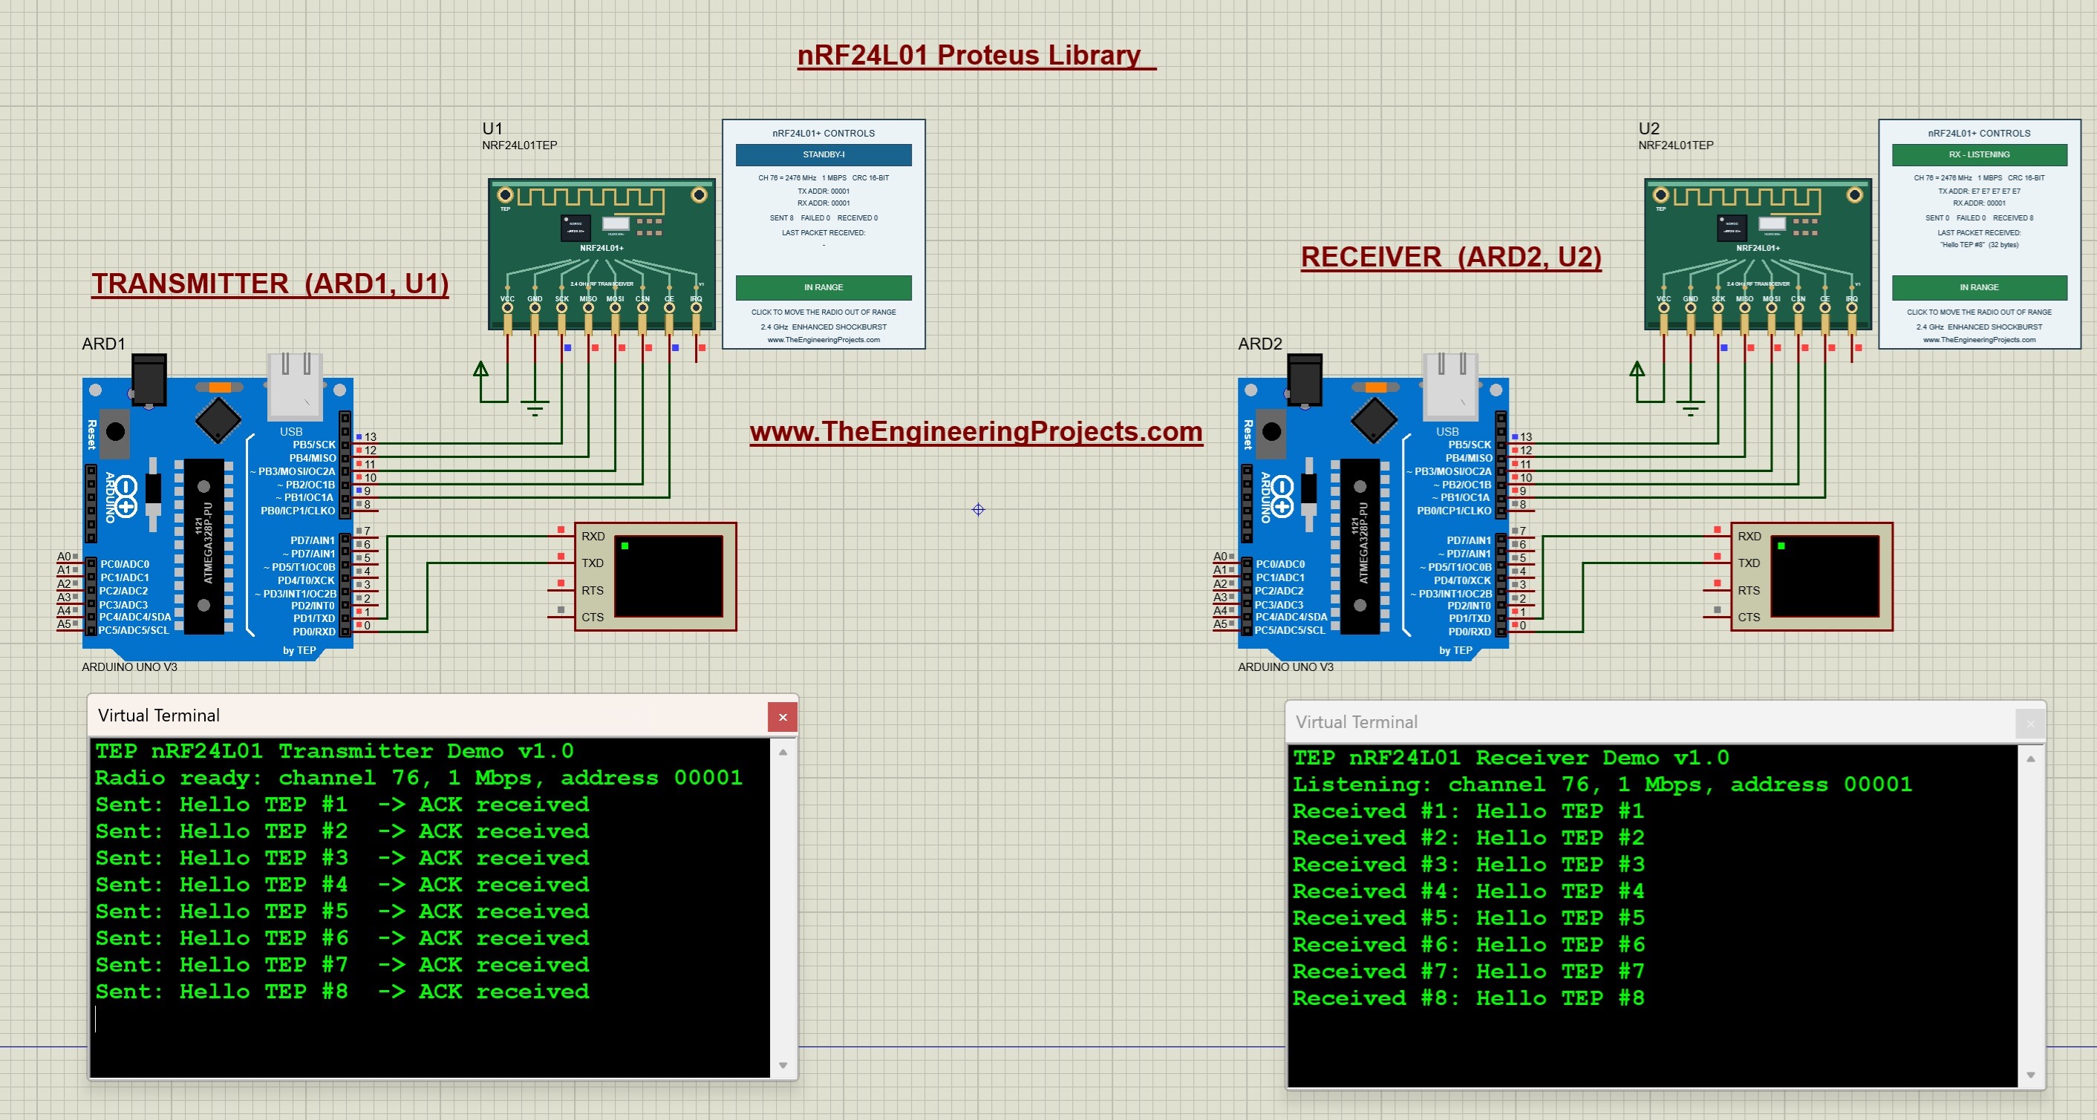Screen dimensions: 2097x1120
Task: Select the U1 nRF24L01 module board
Action: (x=601, y=254)
